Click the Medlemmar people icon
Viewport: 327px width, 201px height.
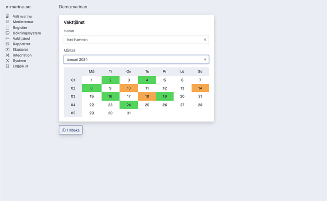[x=8, y=22]
